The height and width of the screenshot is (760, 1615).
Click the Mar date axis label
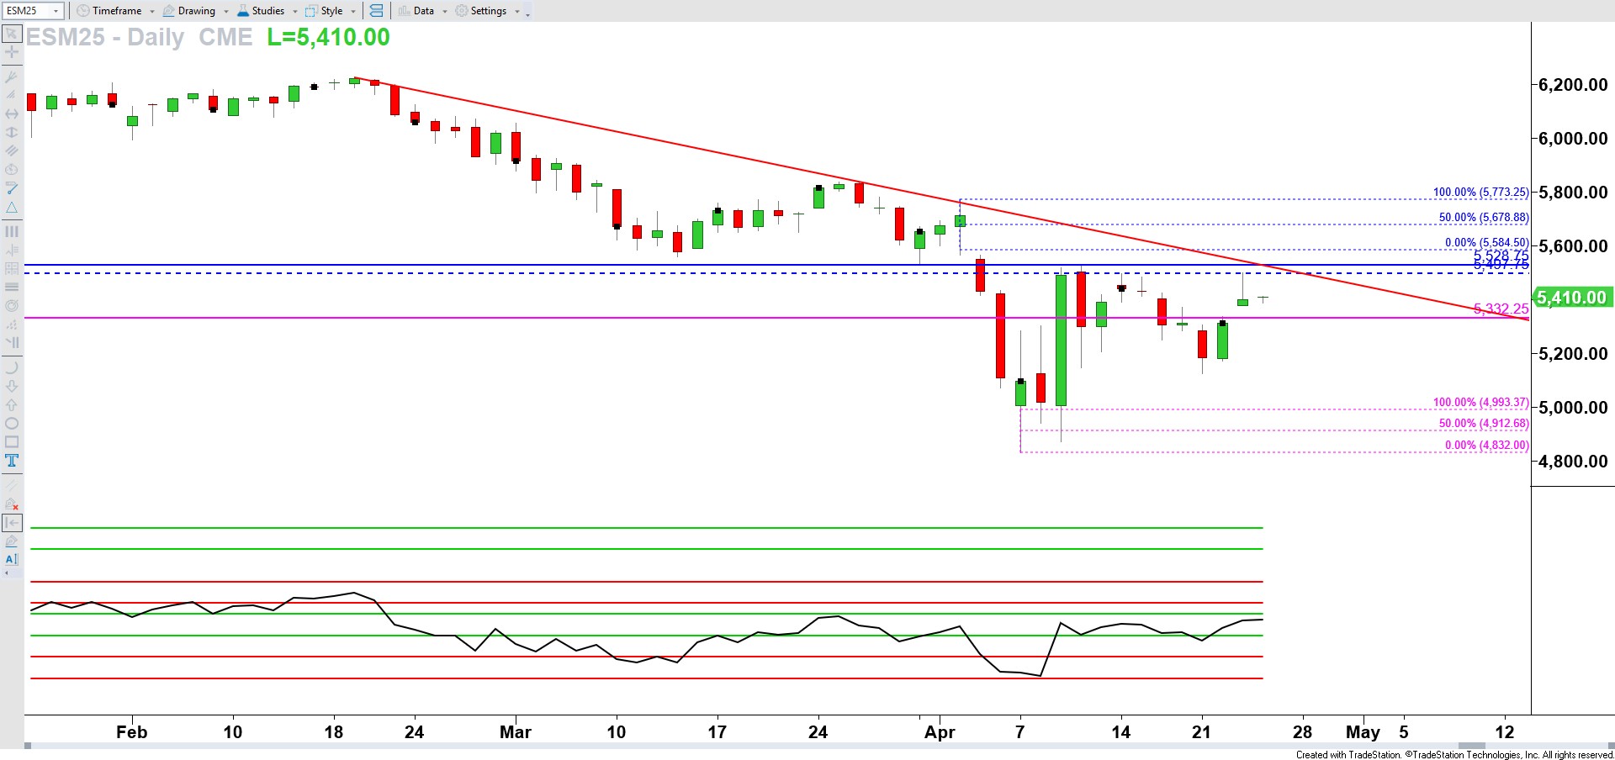pos(516,732)
